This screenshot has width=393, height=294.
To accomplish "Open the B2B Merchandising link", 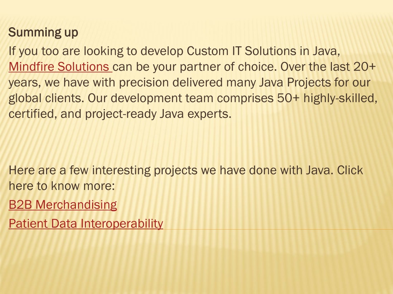I will point(63,204).
